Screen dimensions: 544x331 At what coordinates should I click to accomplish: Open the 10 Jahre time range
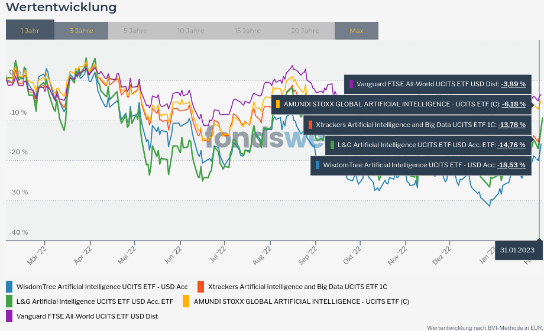(190, 31)
